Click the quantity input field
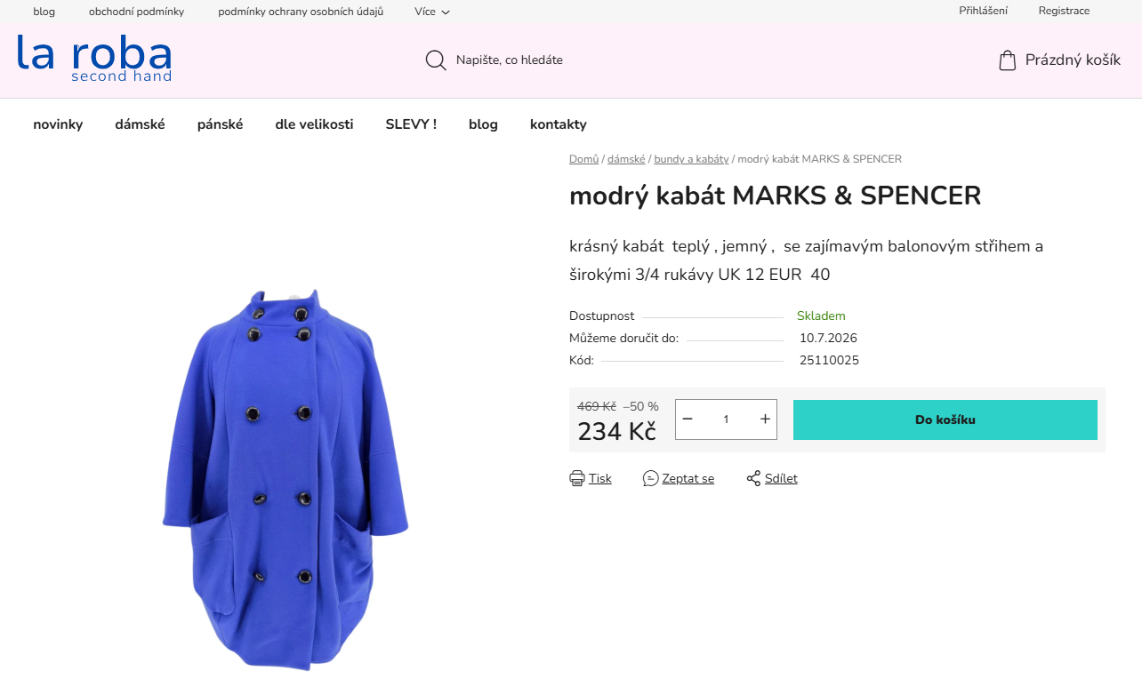This screenshot has width=1142, height=695. tap(726, 419)
